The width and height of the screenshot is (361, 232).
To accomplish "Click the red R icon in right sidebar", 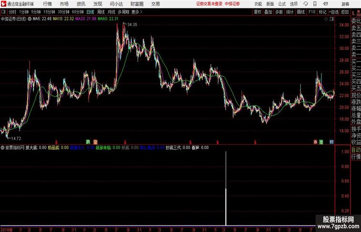I will click(358, 11).
